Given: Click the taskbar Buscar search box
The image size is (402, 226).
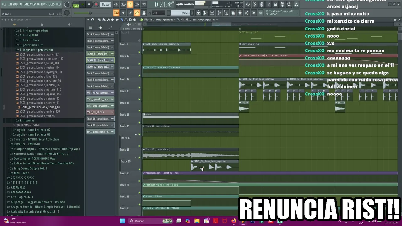Looking at the screenshot, I should (151, 221).
